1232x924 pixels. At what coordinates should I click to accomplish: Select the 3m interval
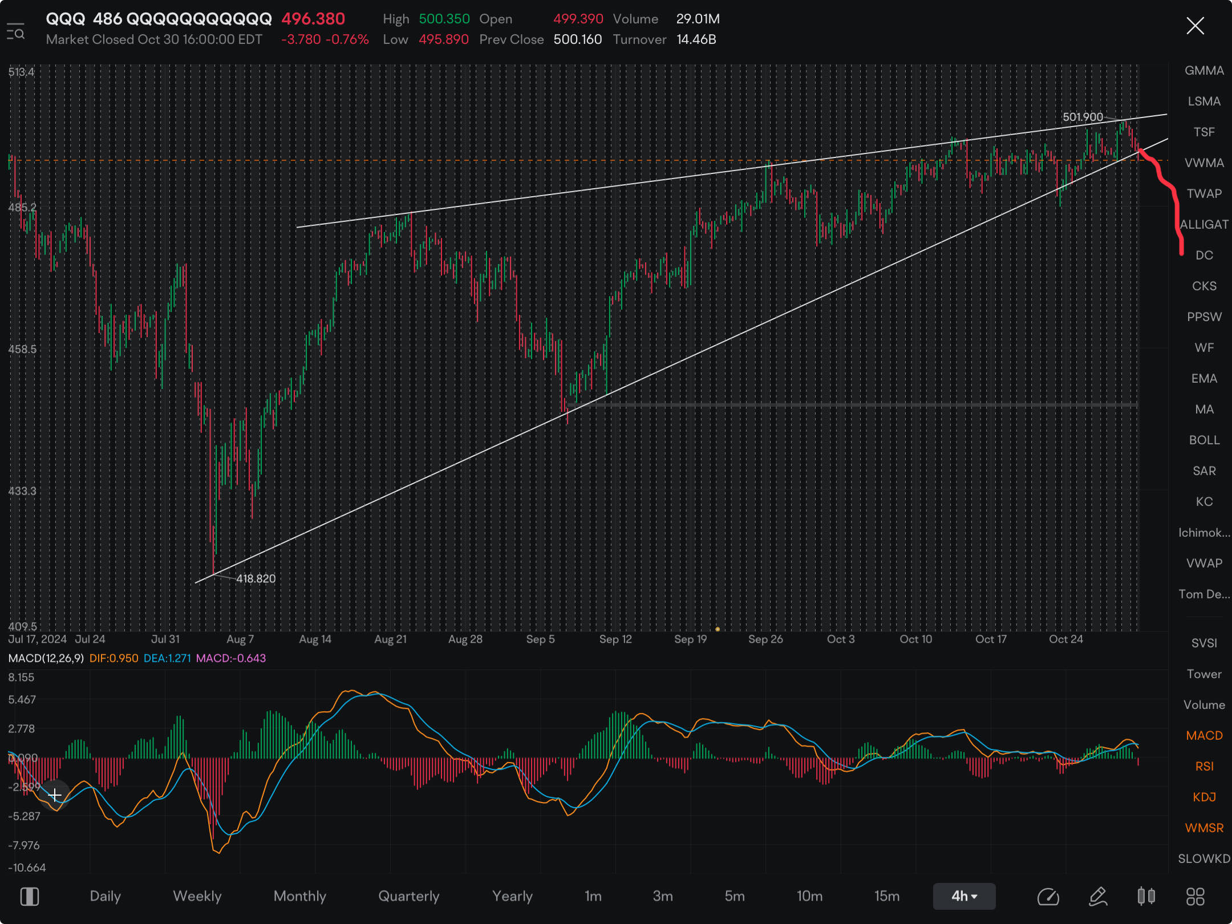click(x=662, y=896)
